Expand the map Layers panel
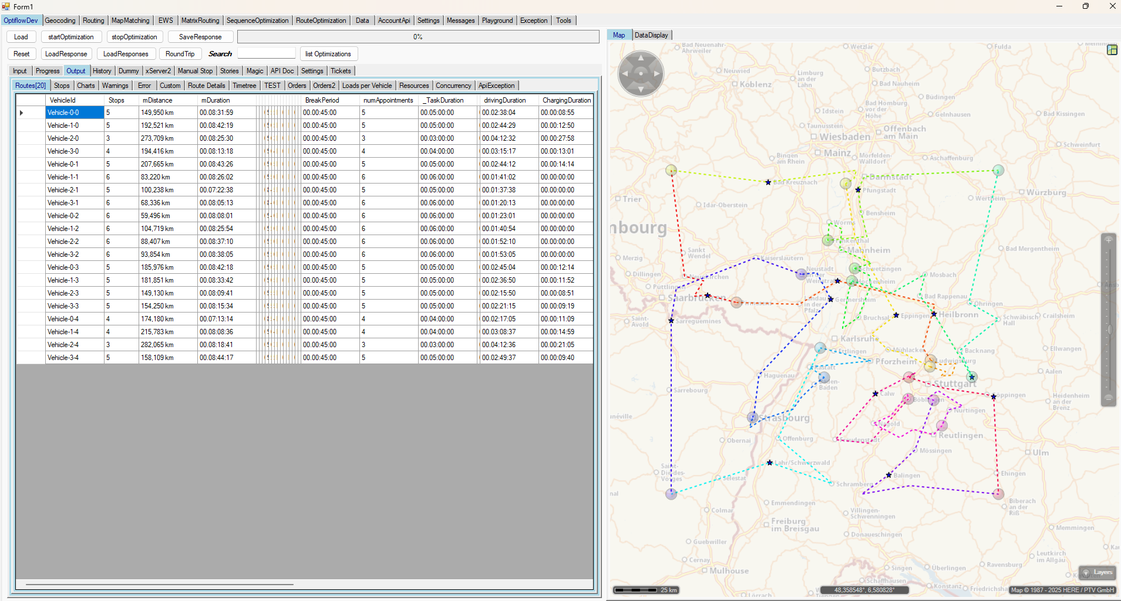The width and height of the screenshot is (1121, 601). point(1098,572)
